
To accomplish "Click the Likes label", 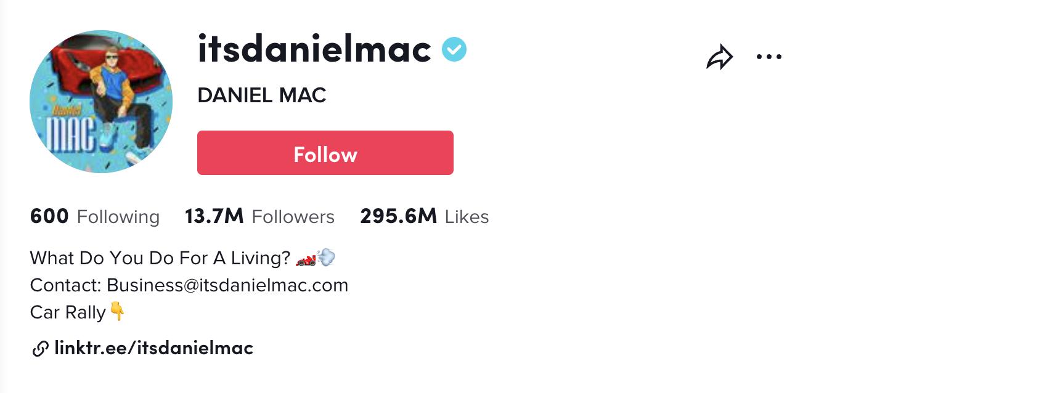I will tap(467, 217).
